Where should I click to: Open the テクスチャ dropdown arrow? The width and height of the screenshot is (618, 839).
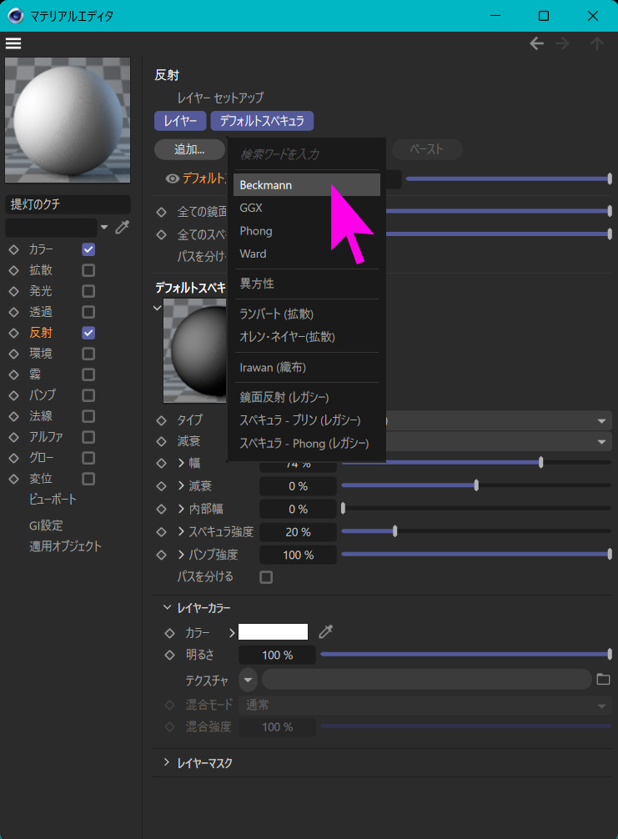(x=249, y=680)
